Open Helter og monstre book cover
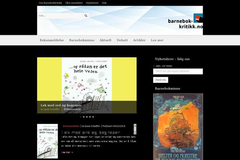This screenshot has height=160, width=240. point(178,127)
